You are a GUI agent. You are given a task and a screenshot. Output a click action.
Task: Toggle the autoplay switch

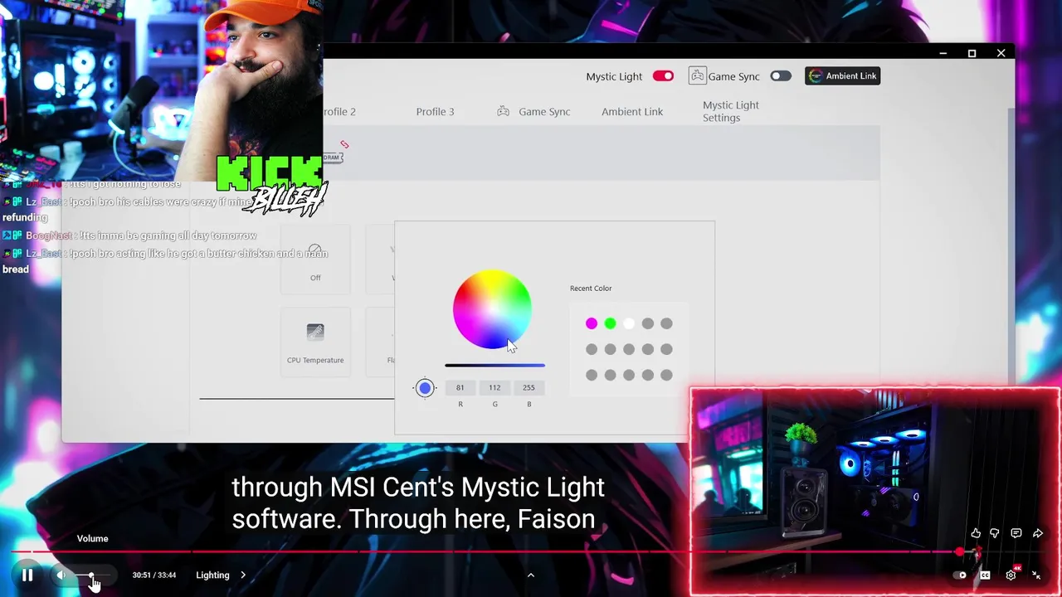(961, 575)
